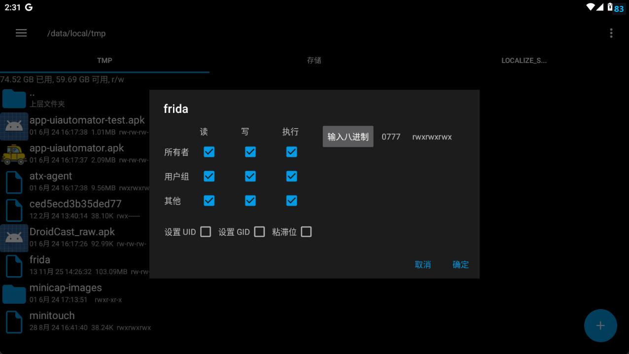The image size is (629, 354).
Task: Enable the 粘滞位 sticky bit checkbox
Action: [x=306, y=232]
